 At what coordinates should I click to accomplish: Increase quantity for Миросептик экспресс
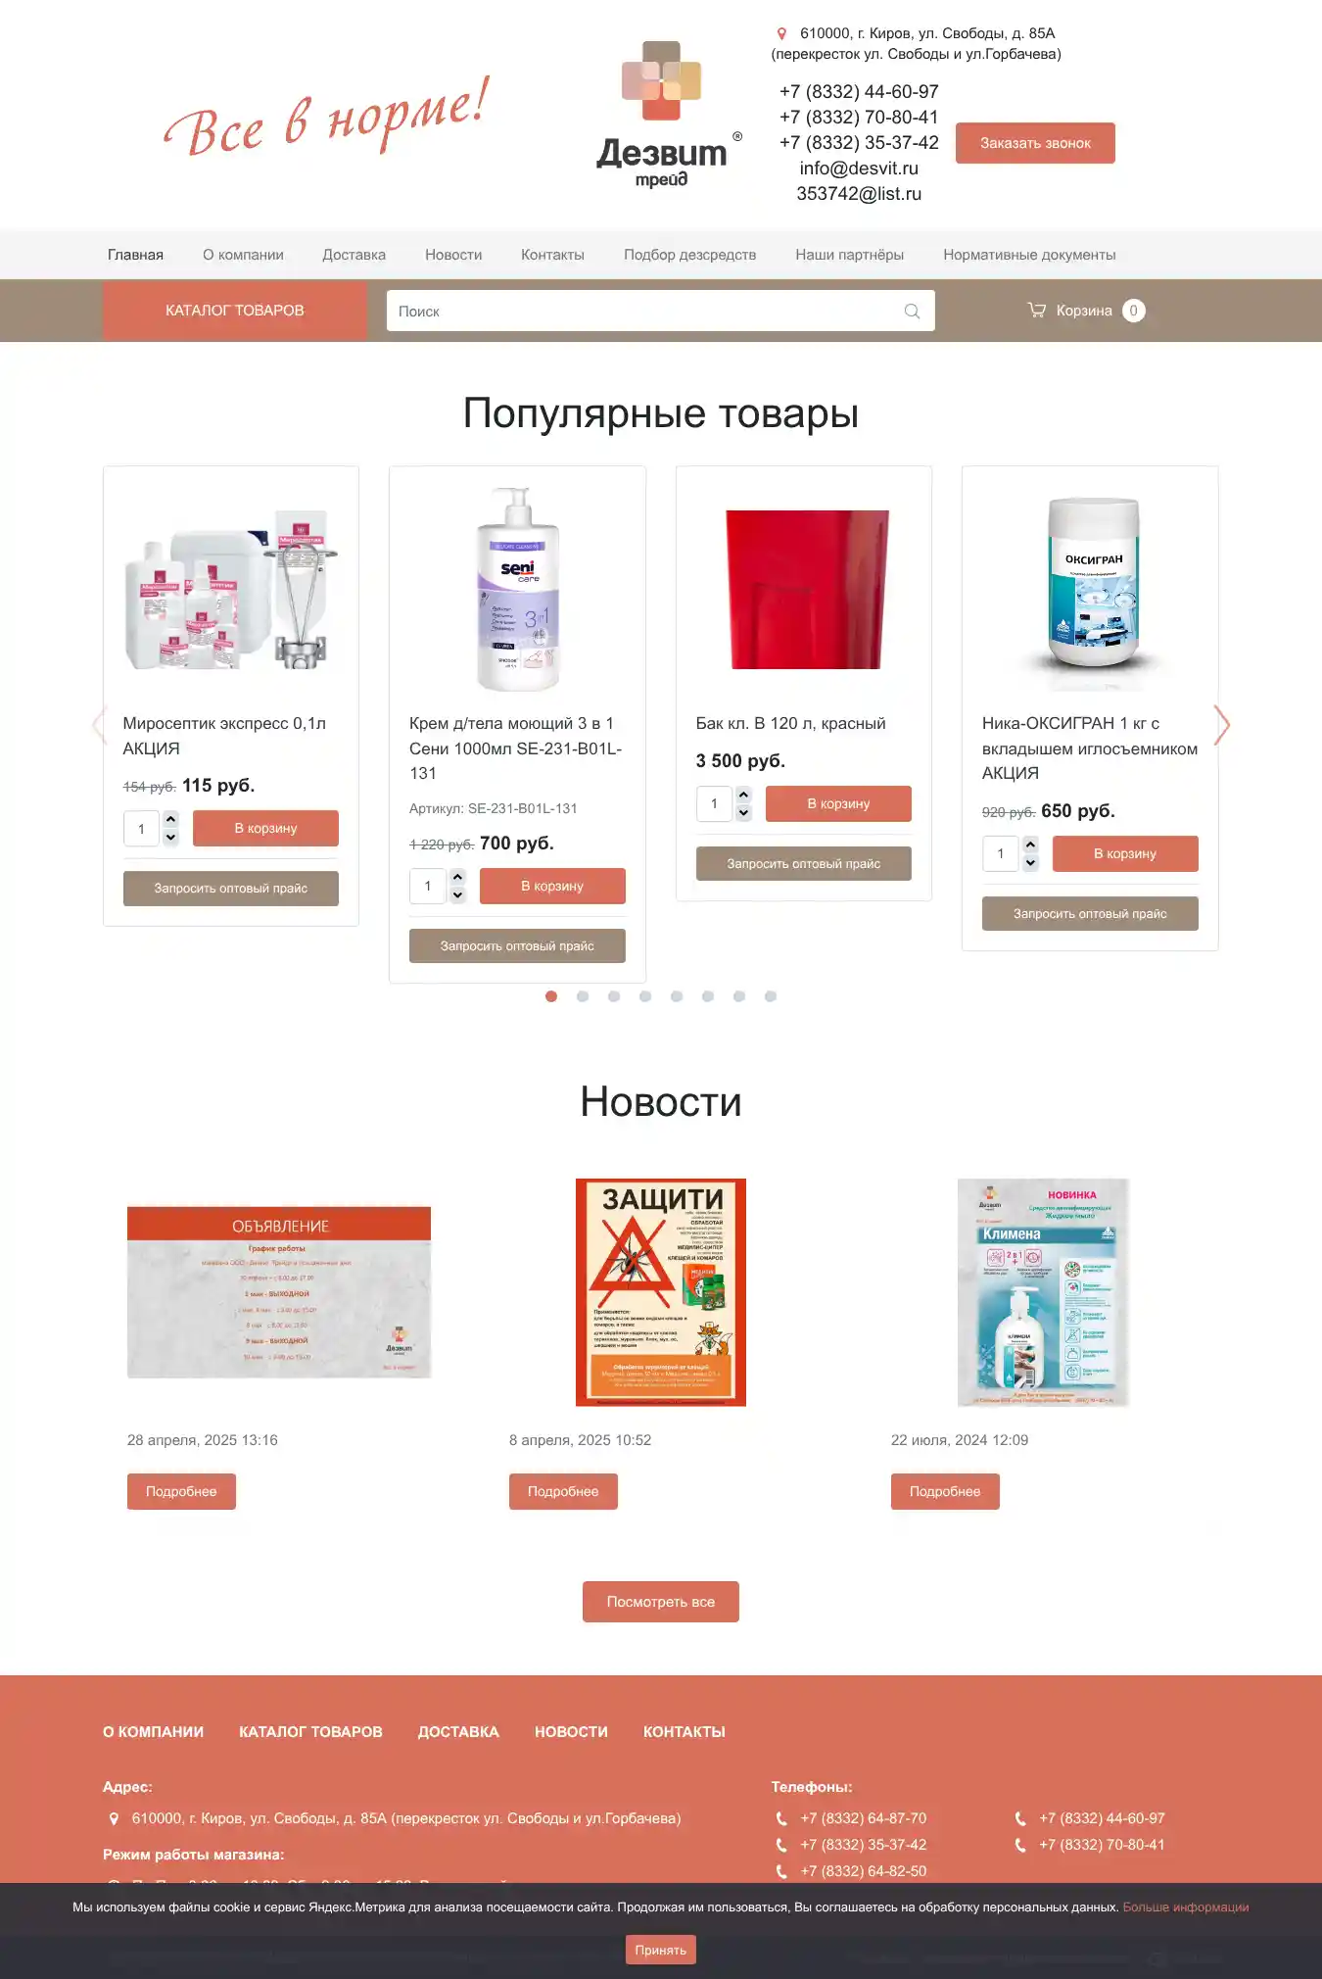tap(171, 819)
